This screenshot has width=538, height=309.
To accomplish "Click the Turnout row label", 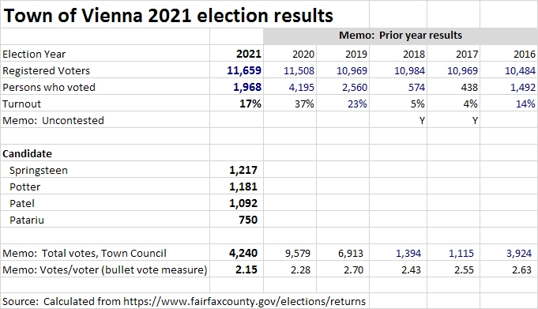I will click(x=21, y=104).
